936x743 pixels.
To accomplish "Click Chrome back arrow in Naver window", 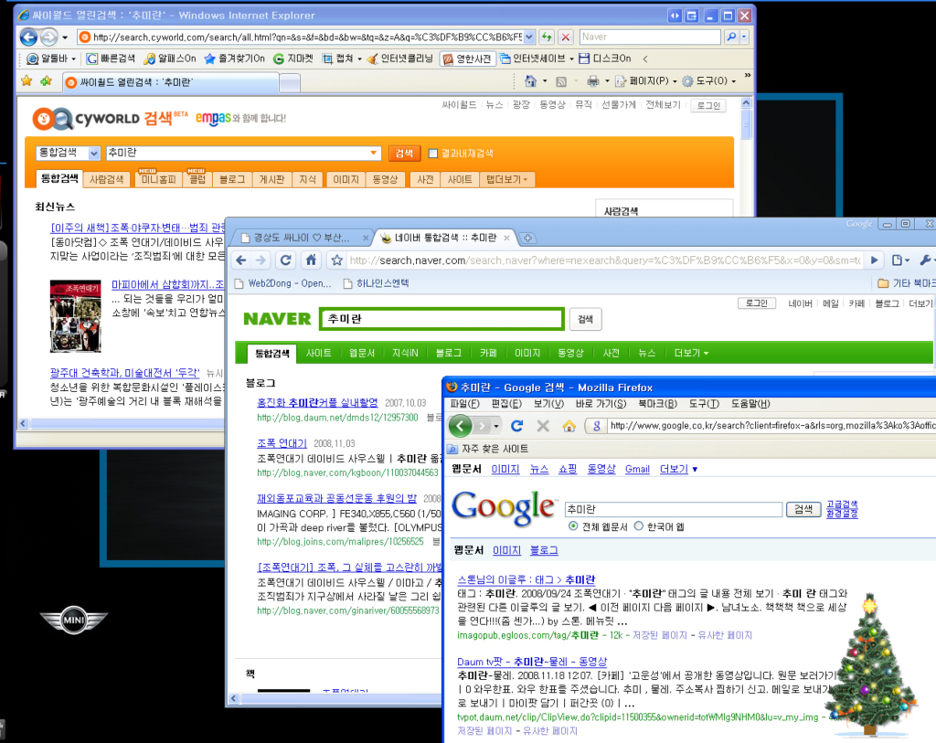I will (241, 260).
